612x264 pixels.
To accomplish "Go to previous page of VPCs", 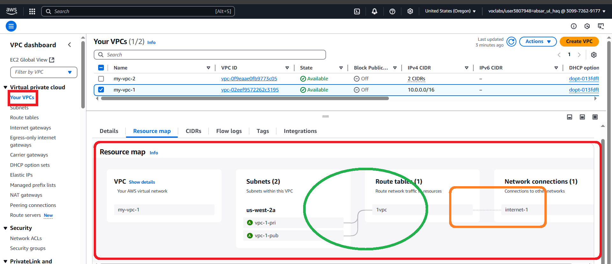I will click(559, 55).
